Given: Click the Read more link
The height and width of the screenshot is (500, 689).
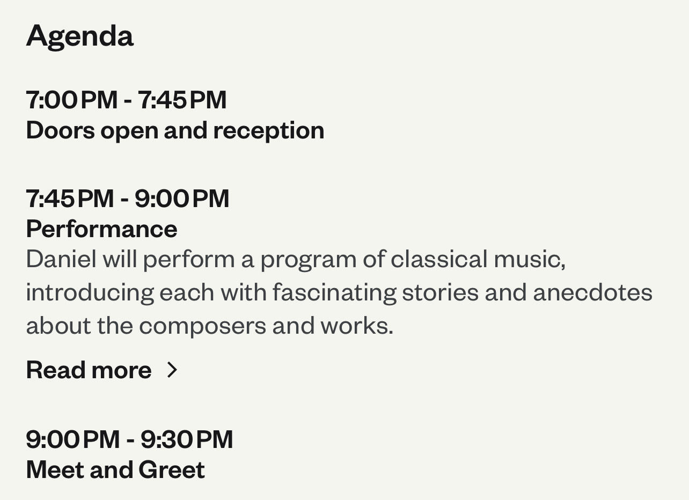Looking at the screenshot, I should pos(89,370).
